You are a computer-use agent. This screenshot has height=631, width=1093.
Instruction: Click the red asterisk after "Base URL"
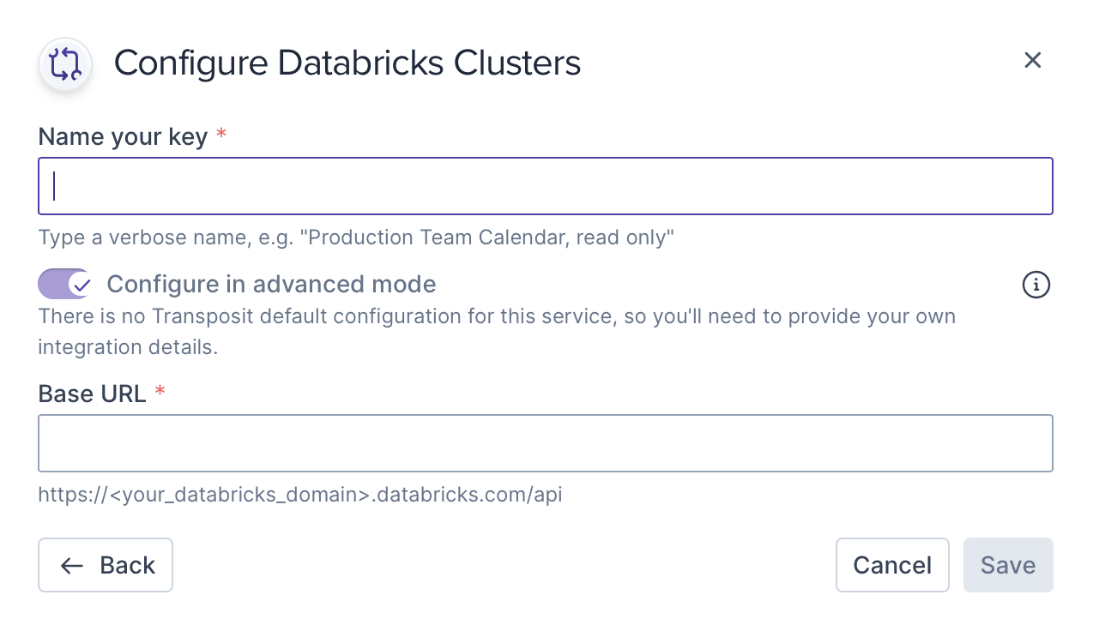(160, 393)
